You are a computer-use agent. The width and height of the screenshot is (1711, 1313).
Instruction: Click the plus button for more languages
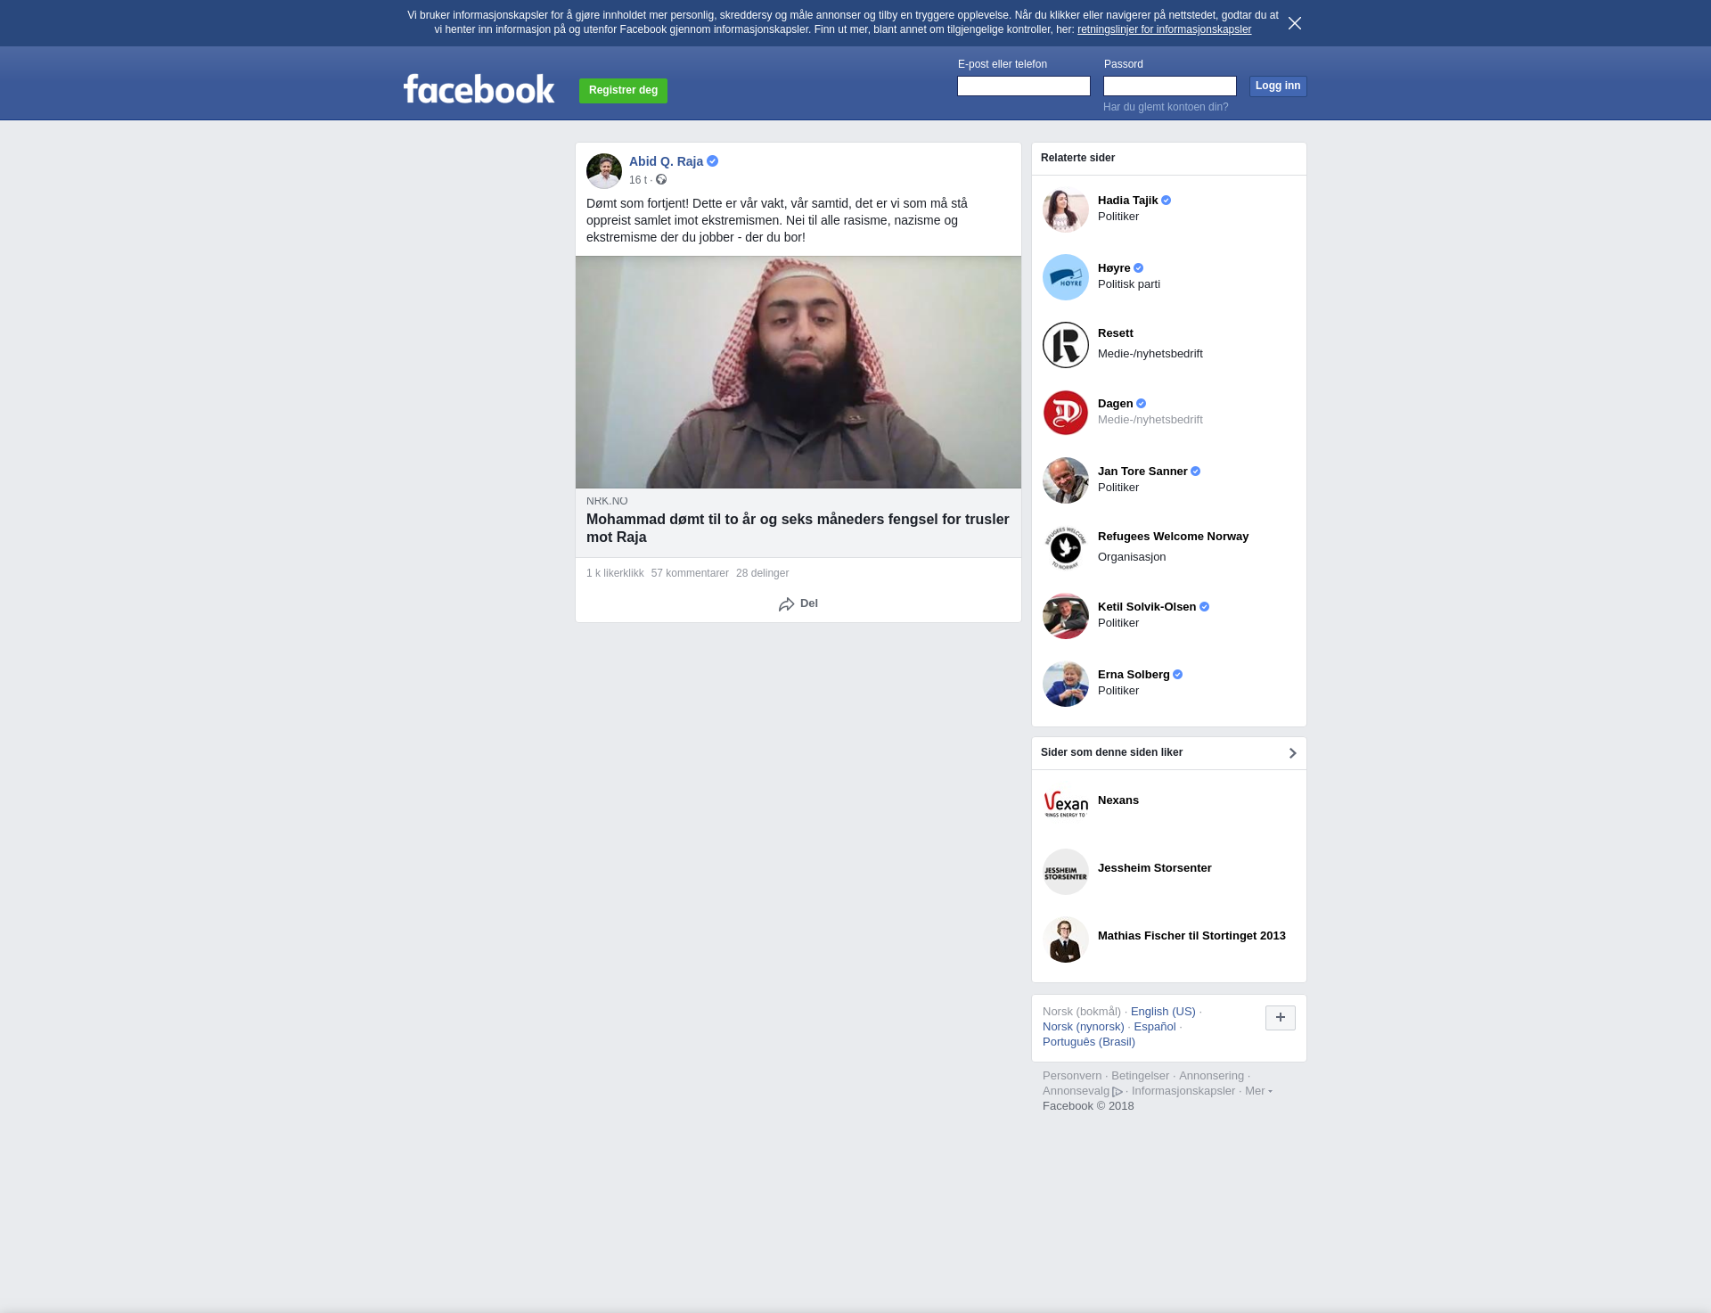point(1281,1018)
